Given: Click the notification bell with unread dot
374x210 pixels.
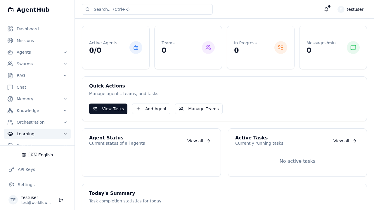Looking at the screenshot, I should 326,9.
